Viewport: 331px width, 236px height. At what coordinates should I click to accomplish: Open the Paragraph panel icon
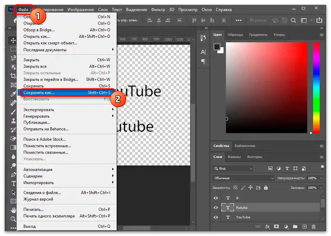(203, 62)
